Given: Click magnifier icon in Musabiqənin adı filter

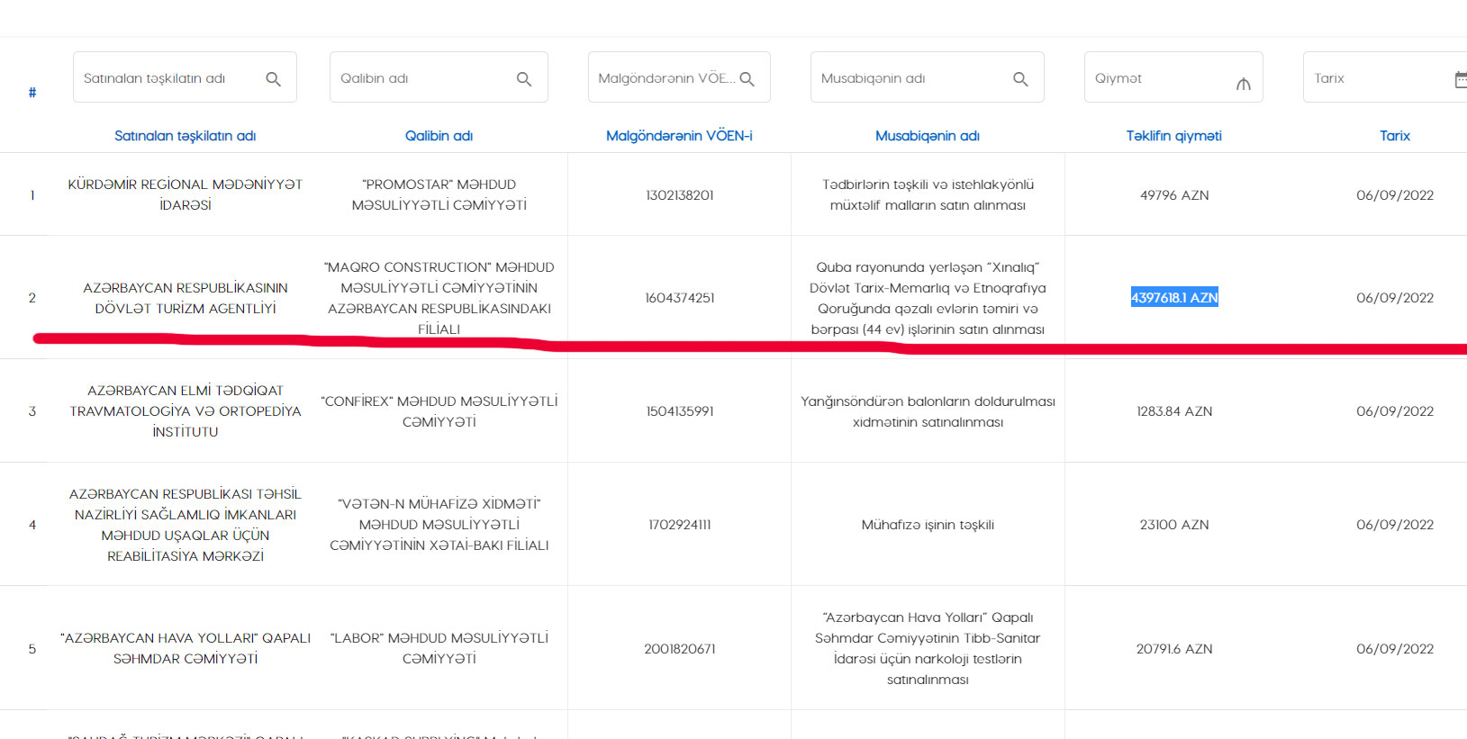Looking at the screenshot, I should 1020,79.
